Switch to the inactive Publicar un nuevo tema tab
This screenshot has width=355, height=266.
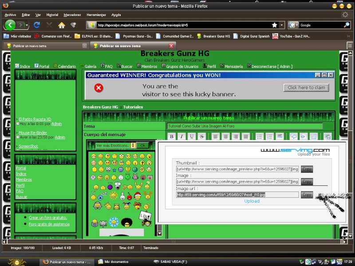pyautogui.click(x=47, y=46)
